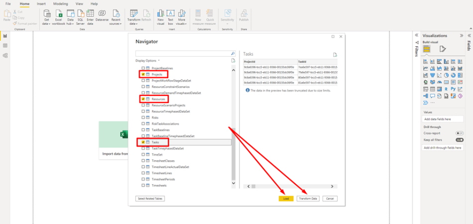Add a Text box
This screenshot has width=473, height=224.
pos(170,17)
